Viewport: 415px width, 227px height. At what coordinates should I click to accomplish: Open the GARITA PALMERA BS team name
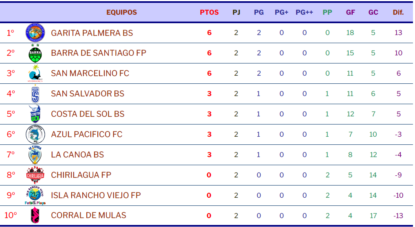[92, 33]
